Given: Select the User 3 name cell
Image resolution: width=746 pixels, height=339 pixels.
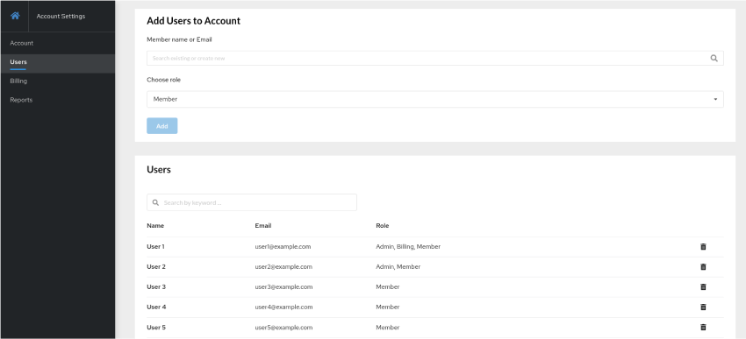Looking at the screenshot, I should tap(156, 286).
